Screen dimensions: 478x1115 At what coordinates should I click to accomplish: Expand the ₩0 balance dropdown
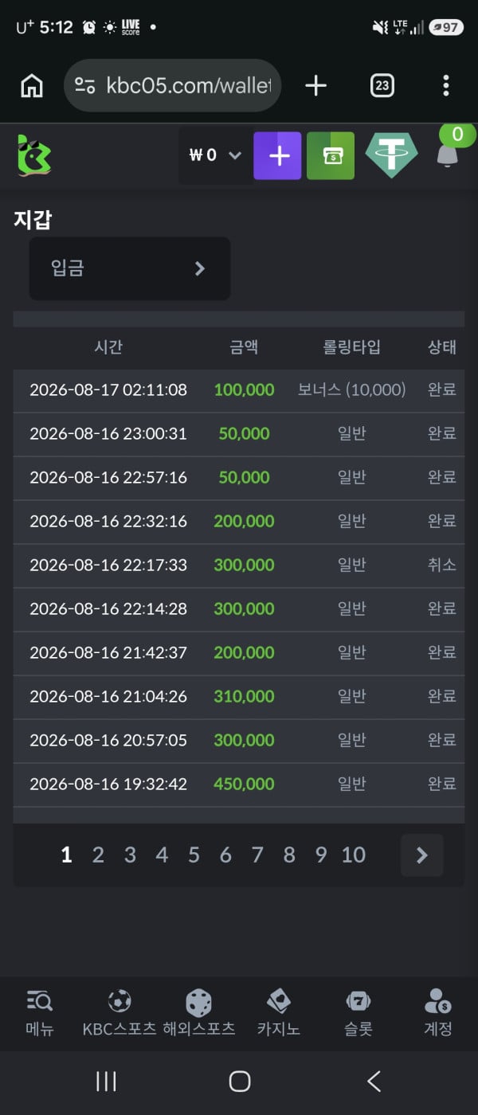(216, 155)
